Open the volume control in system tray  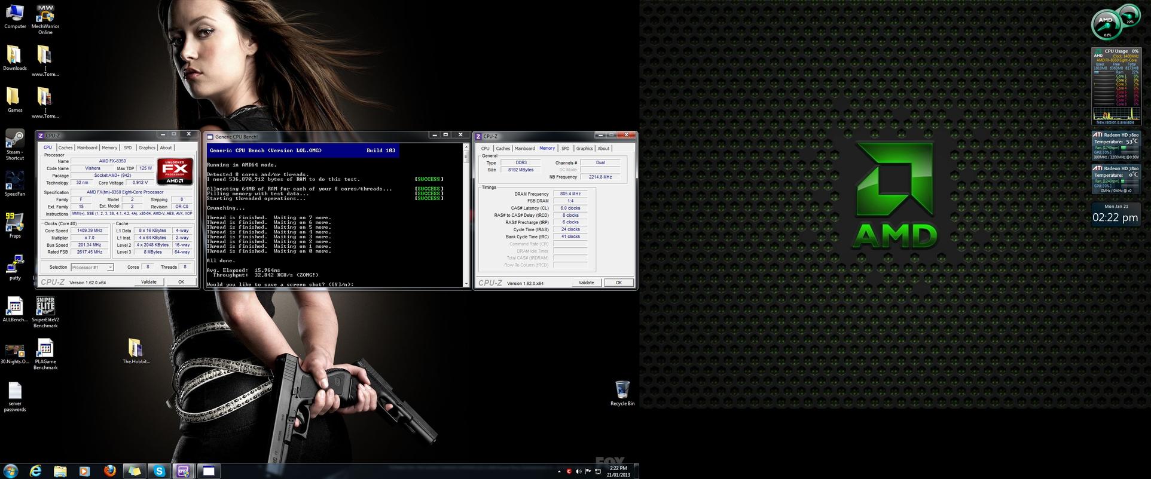tap(578, 471)
